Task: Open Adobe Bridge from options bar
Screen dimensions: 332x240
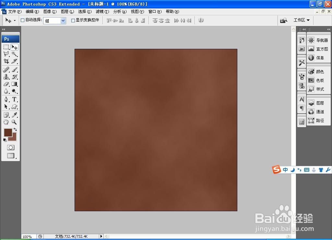Action: pos(283,20)
